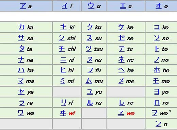Open the レ link beside 're'
The height and width of the screenshot is (130, 177).
(x=122, y=103)
